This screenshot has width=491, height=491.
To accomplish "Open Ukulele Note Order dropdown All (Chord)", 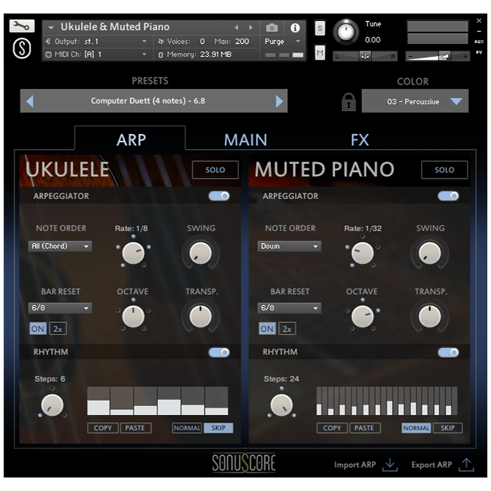I will [x=60, y=246].
